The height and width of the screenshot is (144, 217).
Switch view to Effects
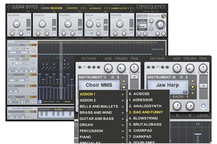pos(56,8)
